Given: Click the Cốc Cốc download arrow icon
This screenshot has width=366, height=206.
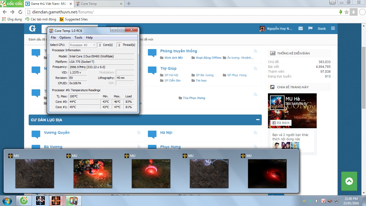Looking at the screenshot, I should click(353, 12).
